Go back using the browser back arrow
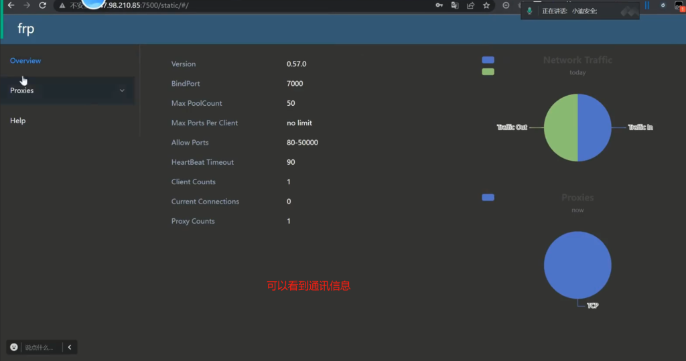The width and height of the screenshot is (686, 361). (11, 5)
